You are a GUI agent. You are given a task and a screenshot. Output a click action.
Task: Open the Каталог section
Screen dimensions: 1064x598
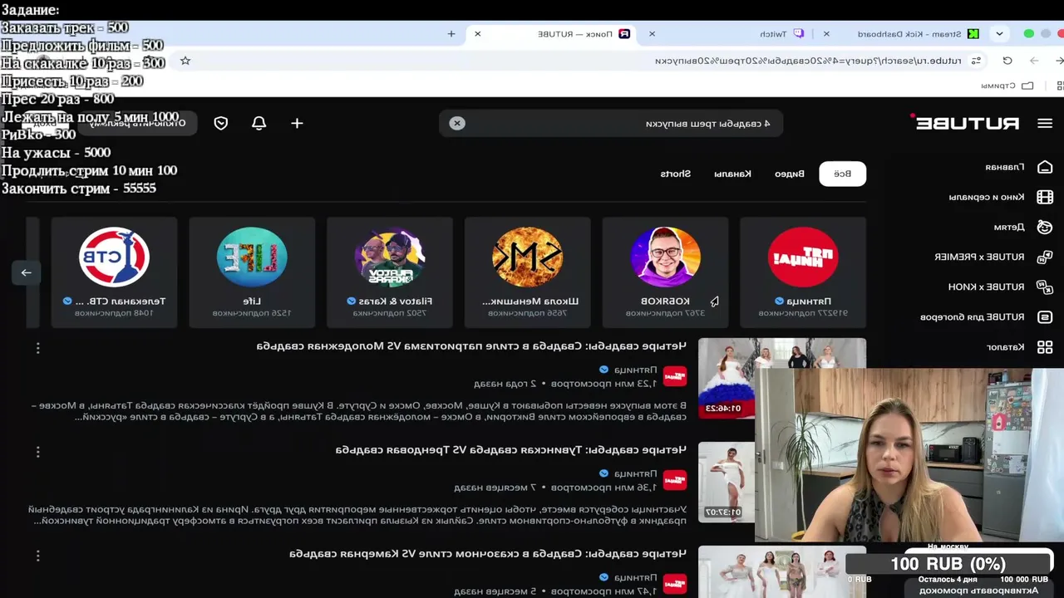(1005, 346)
